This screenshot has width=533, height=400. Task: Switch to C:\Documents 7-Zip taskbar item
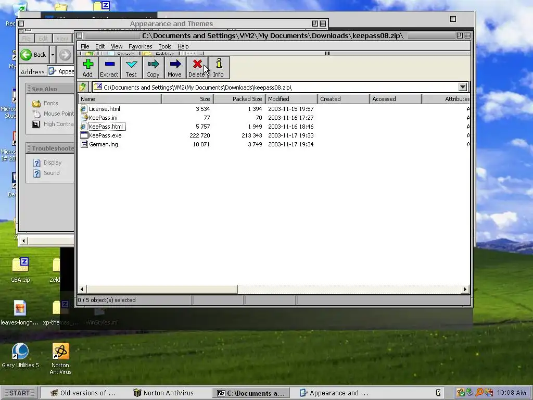251,393
